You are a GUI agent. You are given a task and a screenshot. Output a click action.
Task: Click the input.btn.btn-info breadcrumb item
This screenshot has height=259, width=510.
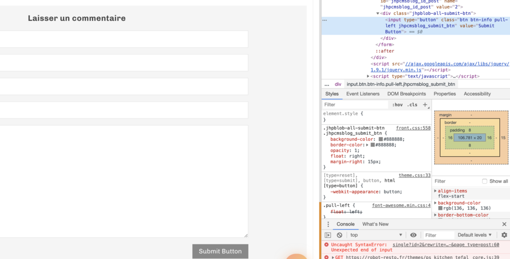(x=401, y=84)
